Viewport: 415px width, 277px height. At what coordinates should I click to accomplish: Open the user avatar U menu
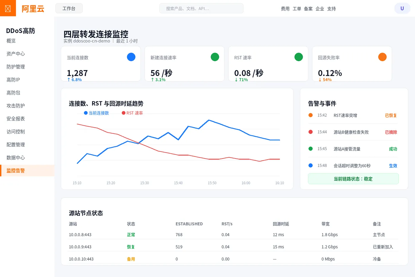click(x=402, y=8)
